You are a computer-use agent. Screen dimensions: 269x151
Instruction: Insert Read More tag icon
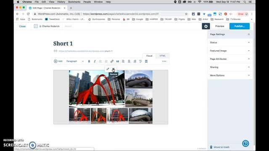pos(146,61)
